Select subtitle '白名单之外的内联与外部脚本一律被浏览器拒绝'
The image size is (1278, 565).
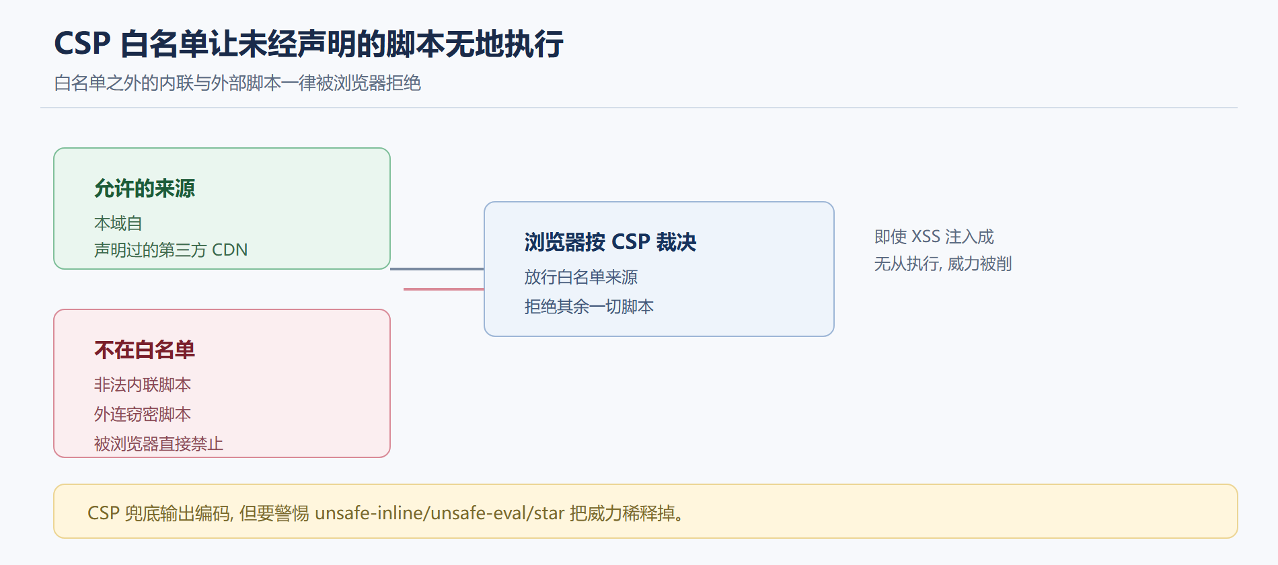pos(237,83)
